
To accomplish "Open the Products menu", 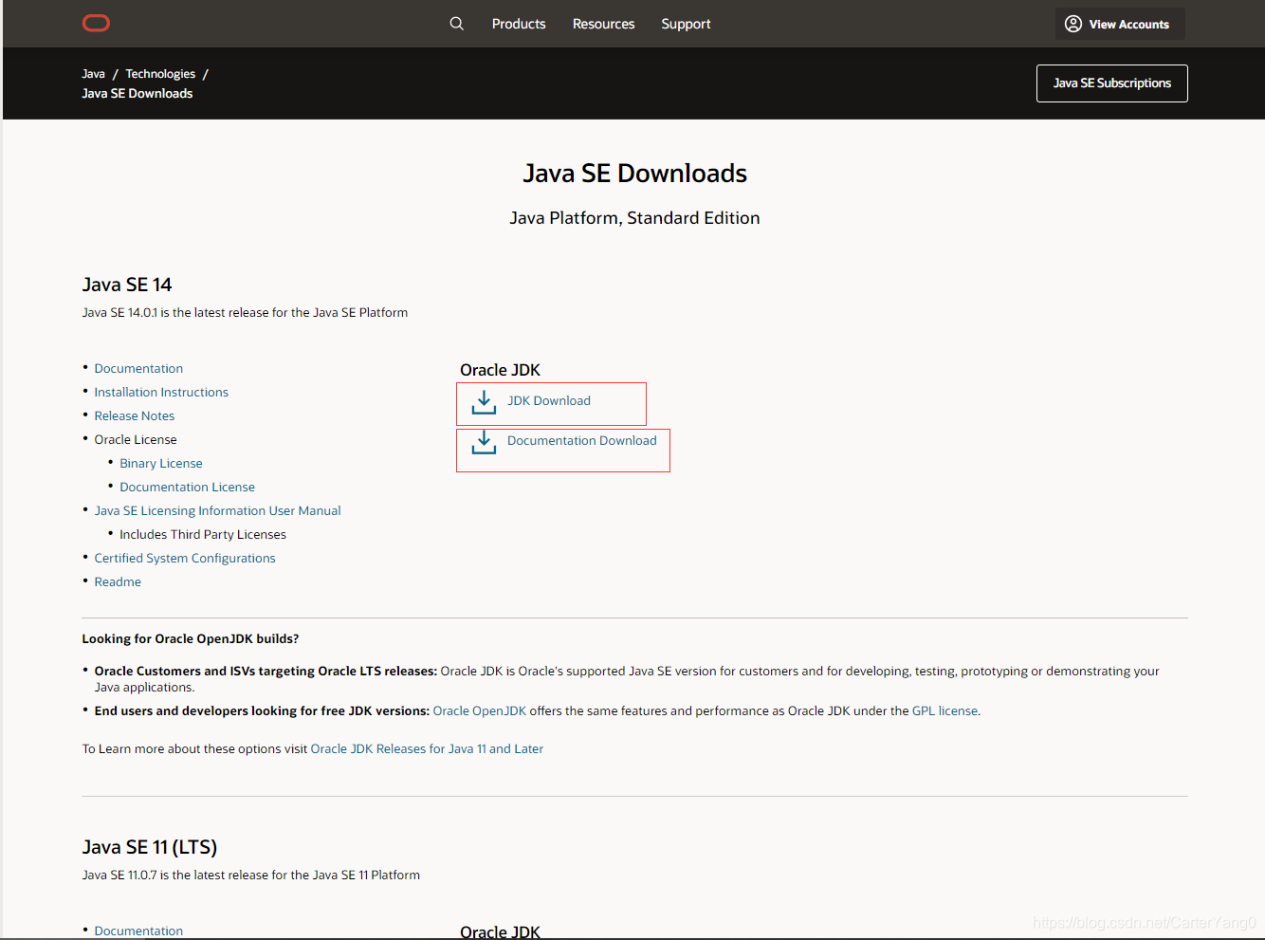I will (519, 24).
